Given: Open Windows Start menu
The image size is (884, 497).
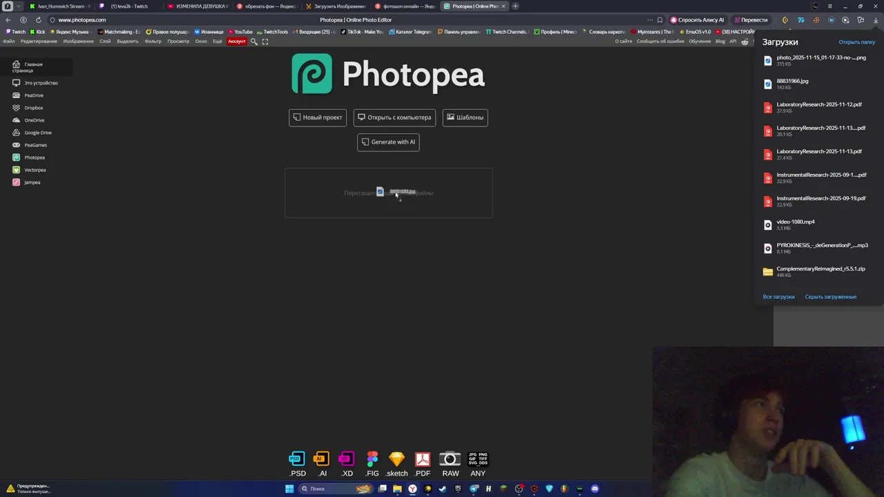Looking at the screenshot, I should click(x=289, y=489).
